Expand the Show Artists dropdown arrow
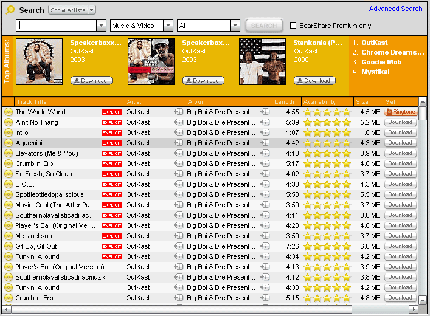The height and width of the screenshot is (316, 430). click(92, 10)
